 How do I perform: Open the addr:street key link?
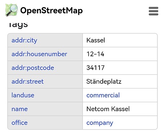click(x=27, y=82)
